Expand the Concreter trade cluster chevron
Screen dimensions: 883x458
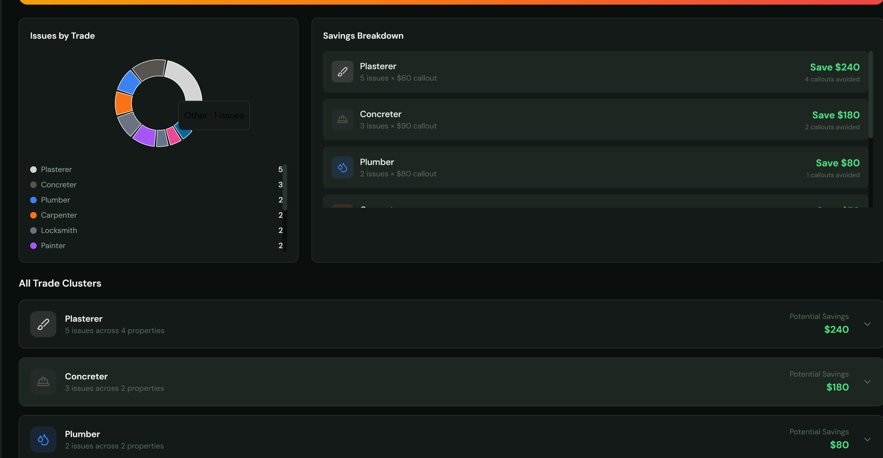click(867, 382)
